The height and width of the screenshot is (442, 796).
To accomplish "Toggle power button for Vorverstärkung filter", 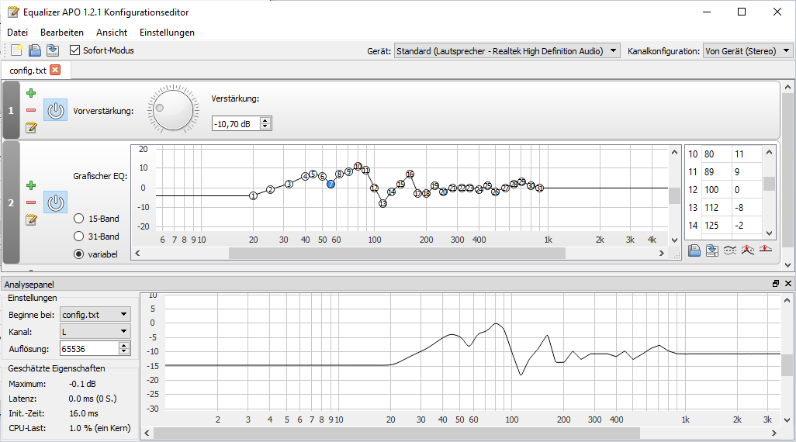I will click(55, 110).
